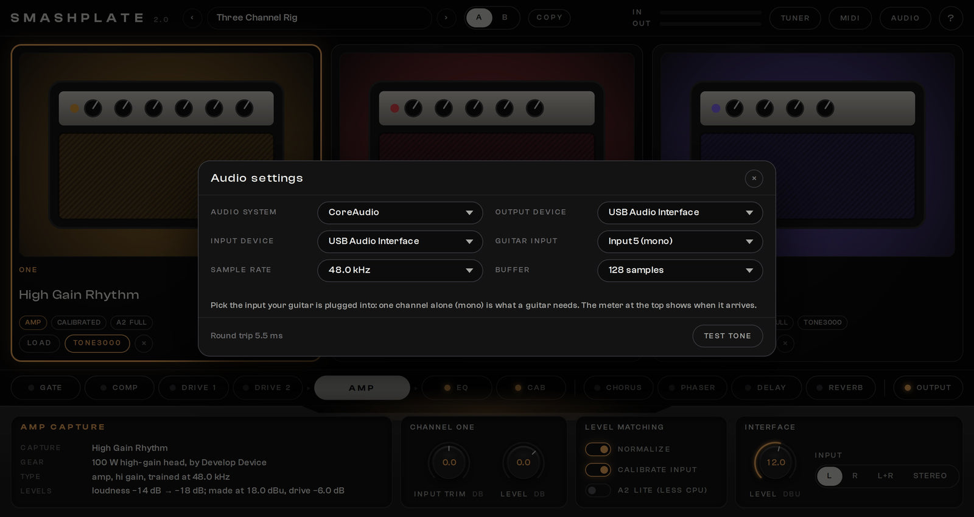
Task: Select the REVERB block tab
Action: 840,387
